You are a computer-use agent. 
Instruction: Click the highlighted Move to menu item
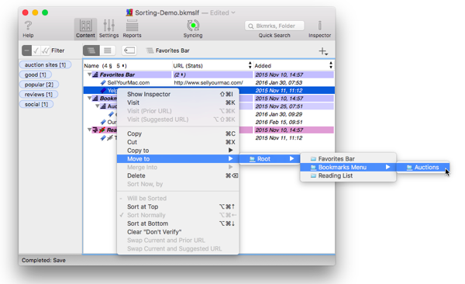178,159
